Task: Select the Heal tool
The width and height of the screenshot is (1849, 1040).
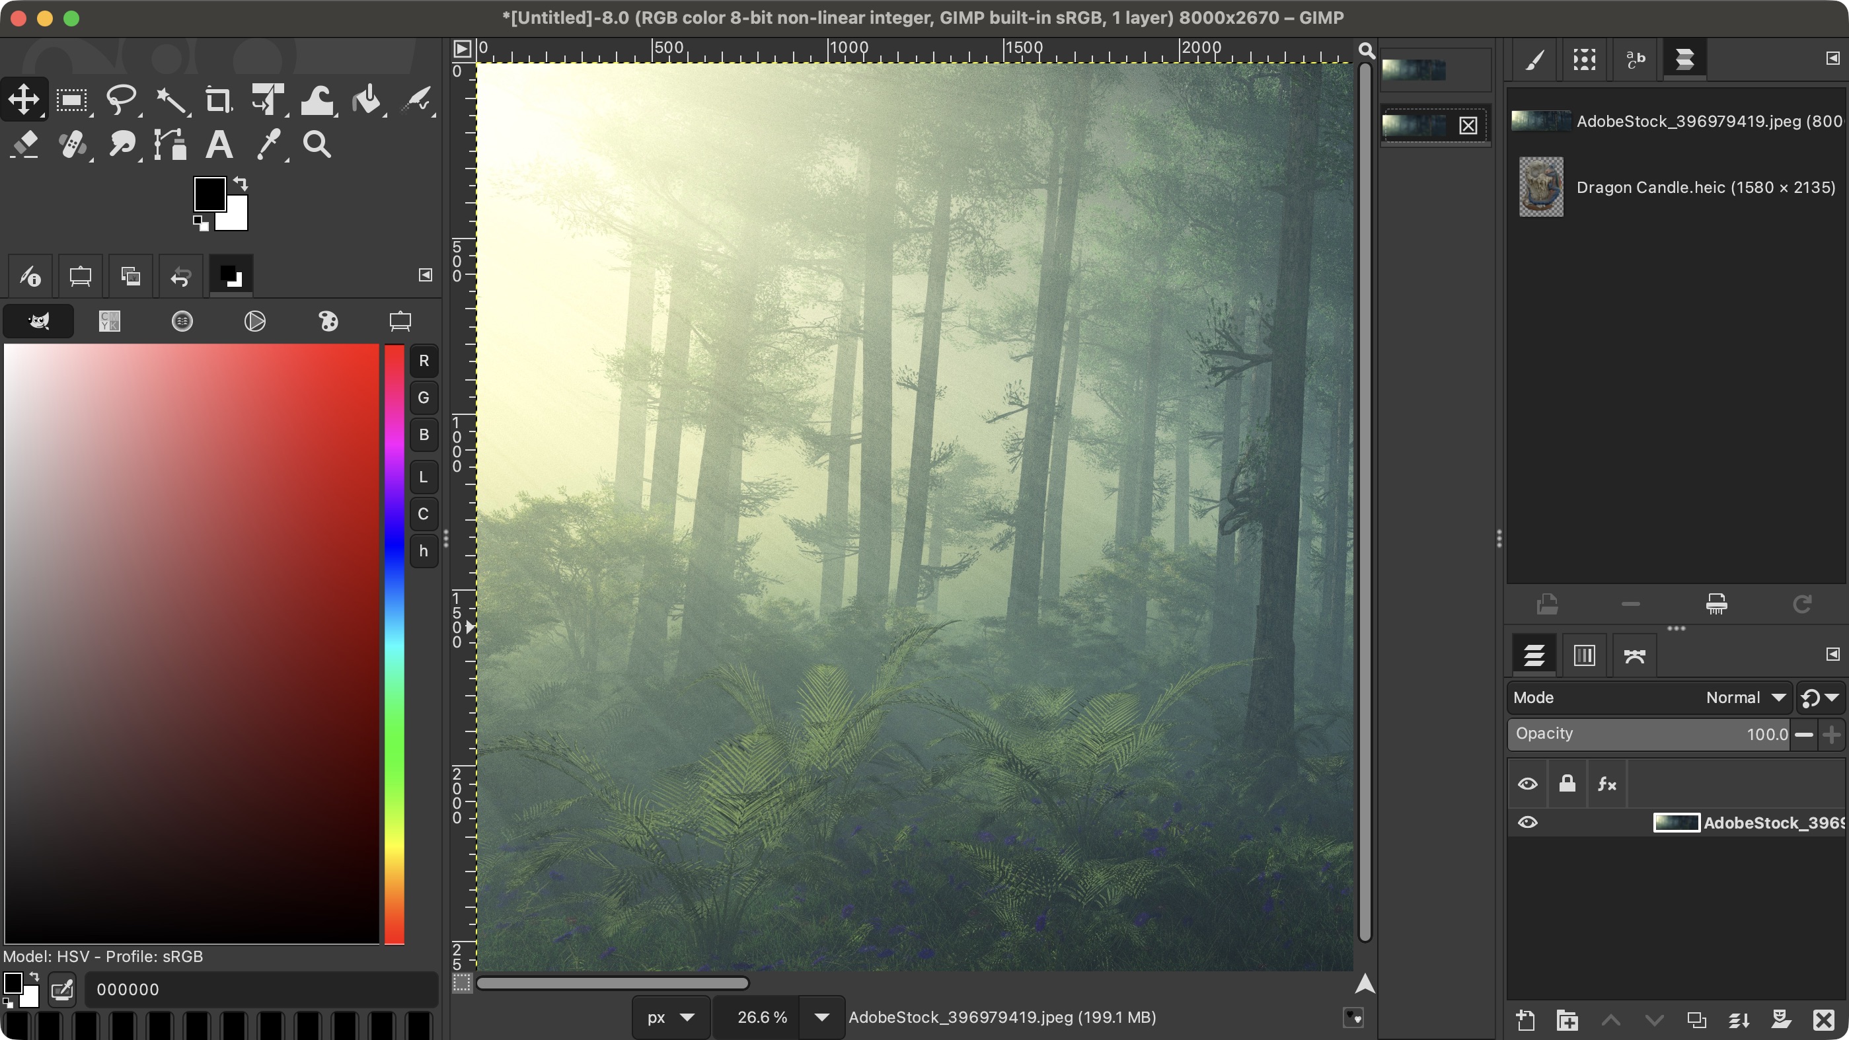Action: [x=73, y=144]
